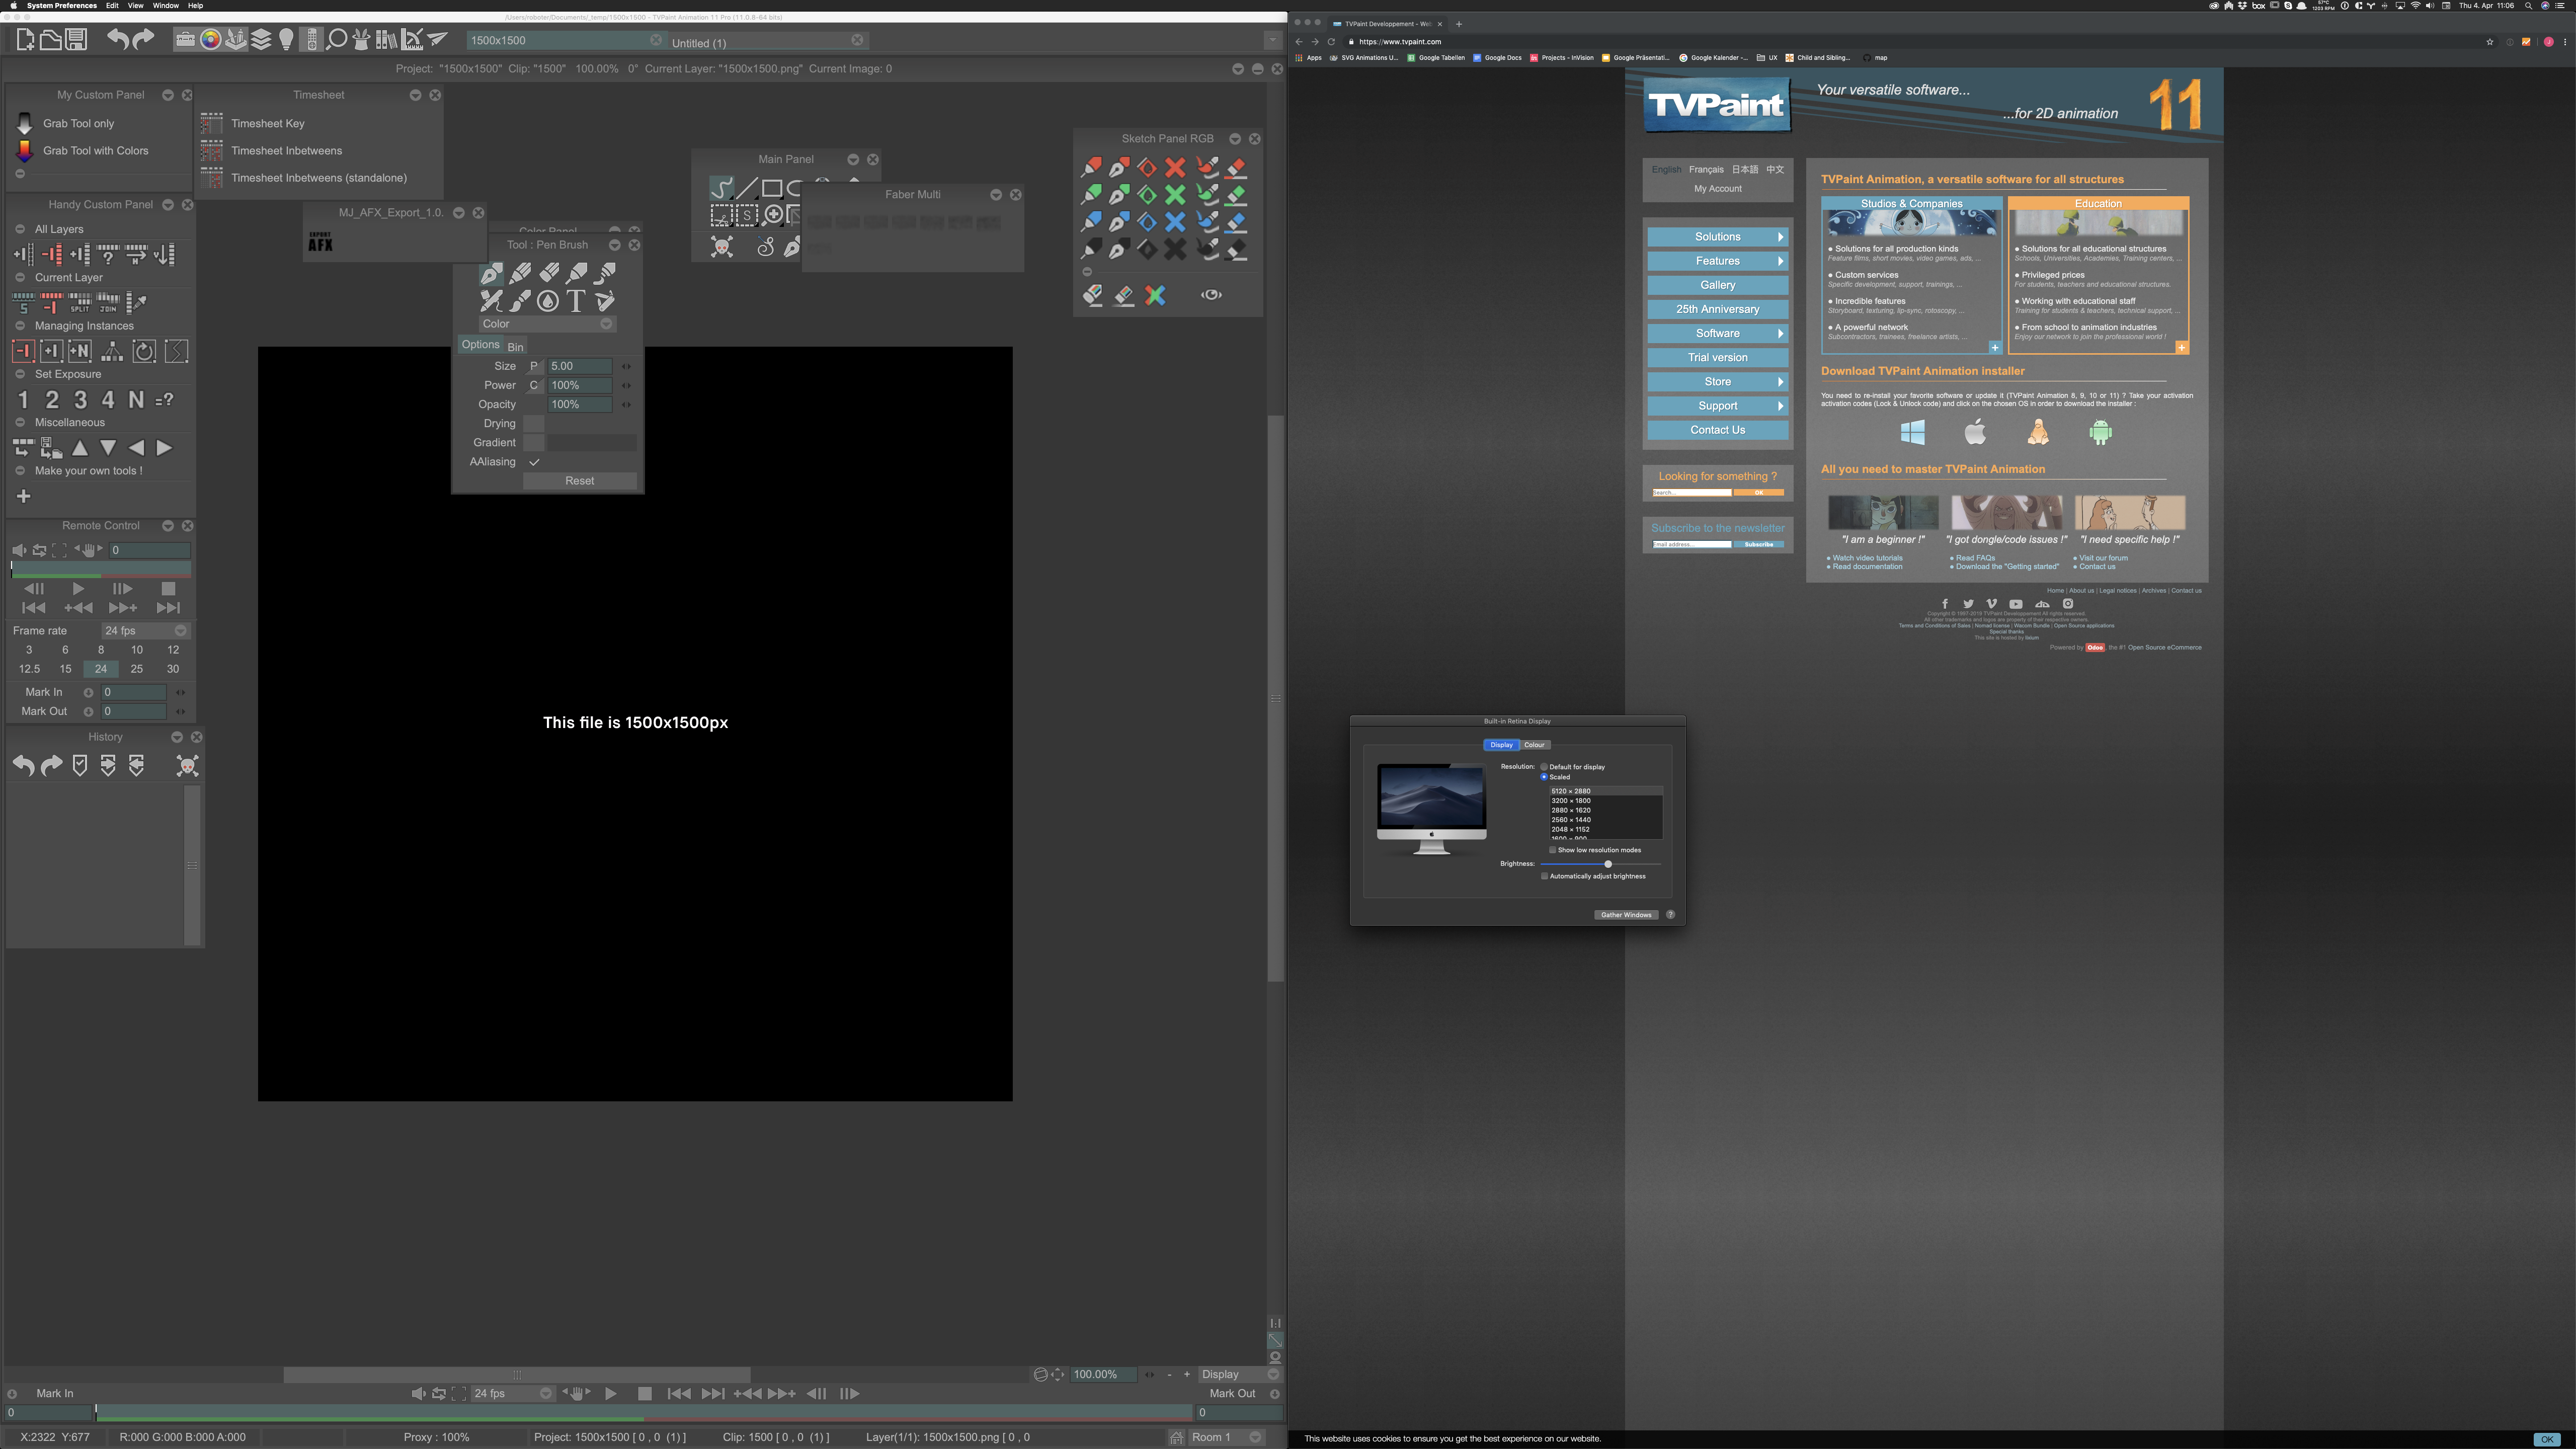Viewport: 2576px width, 1449px height.
Task: Open the bottom timeline 24 fps dropdown
Action: (512, 1393)
